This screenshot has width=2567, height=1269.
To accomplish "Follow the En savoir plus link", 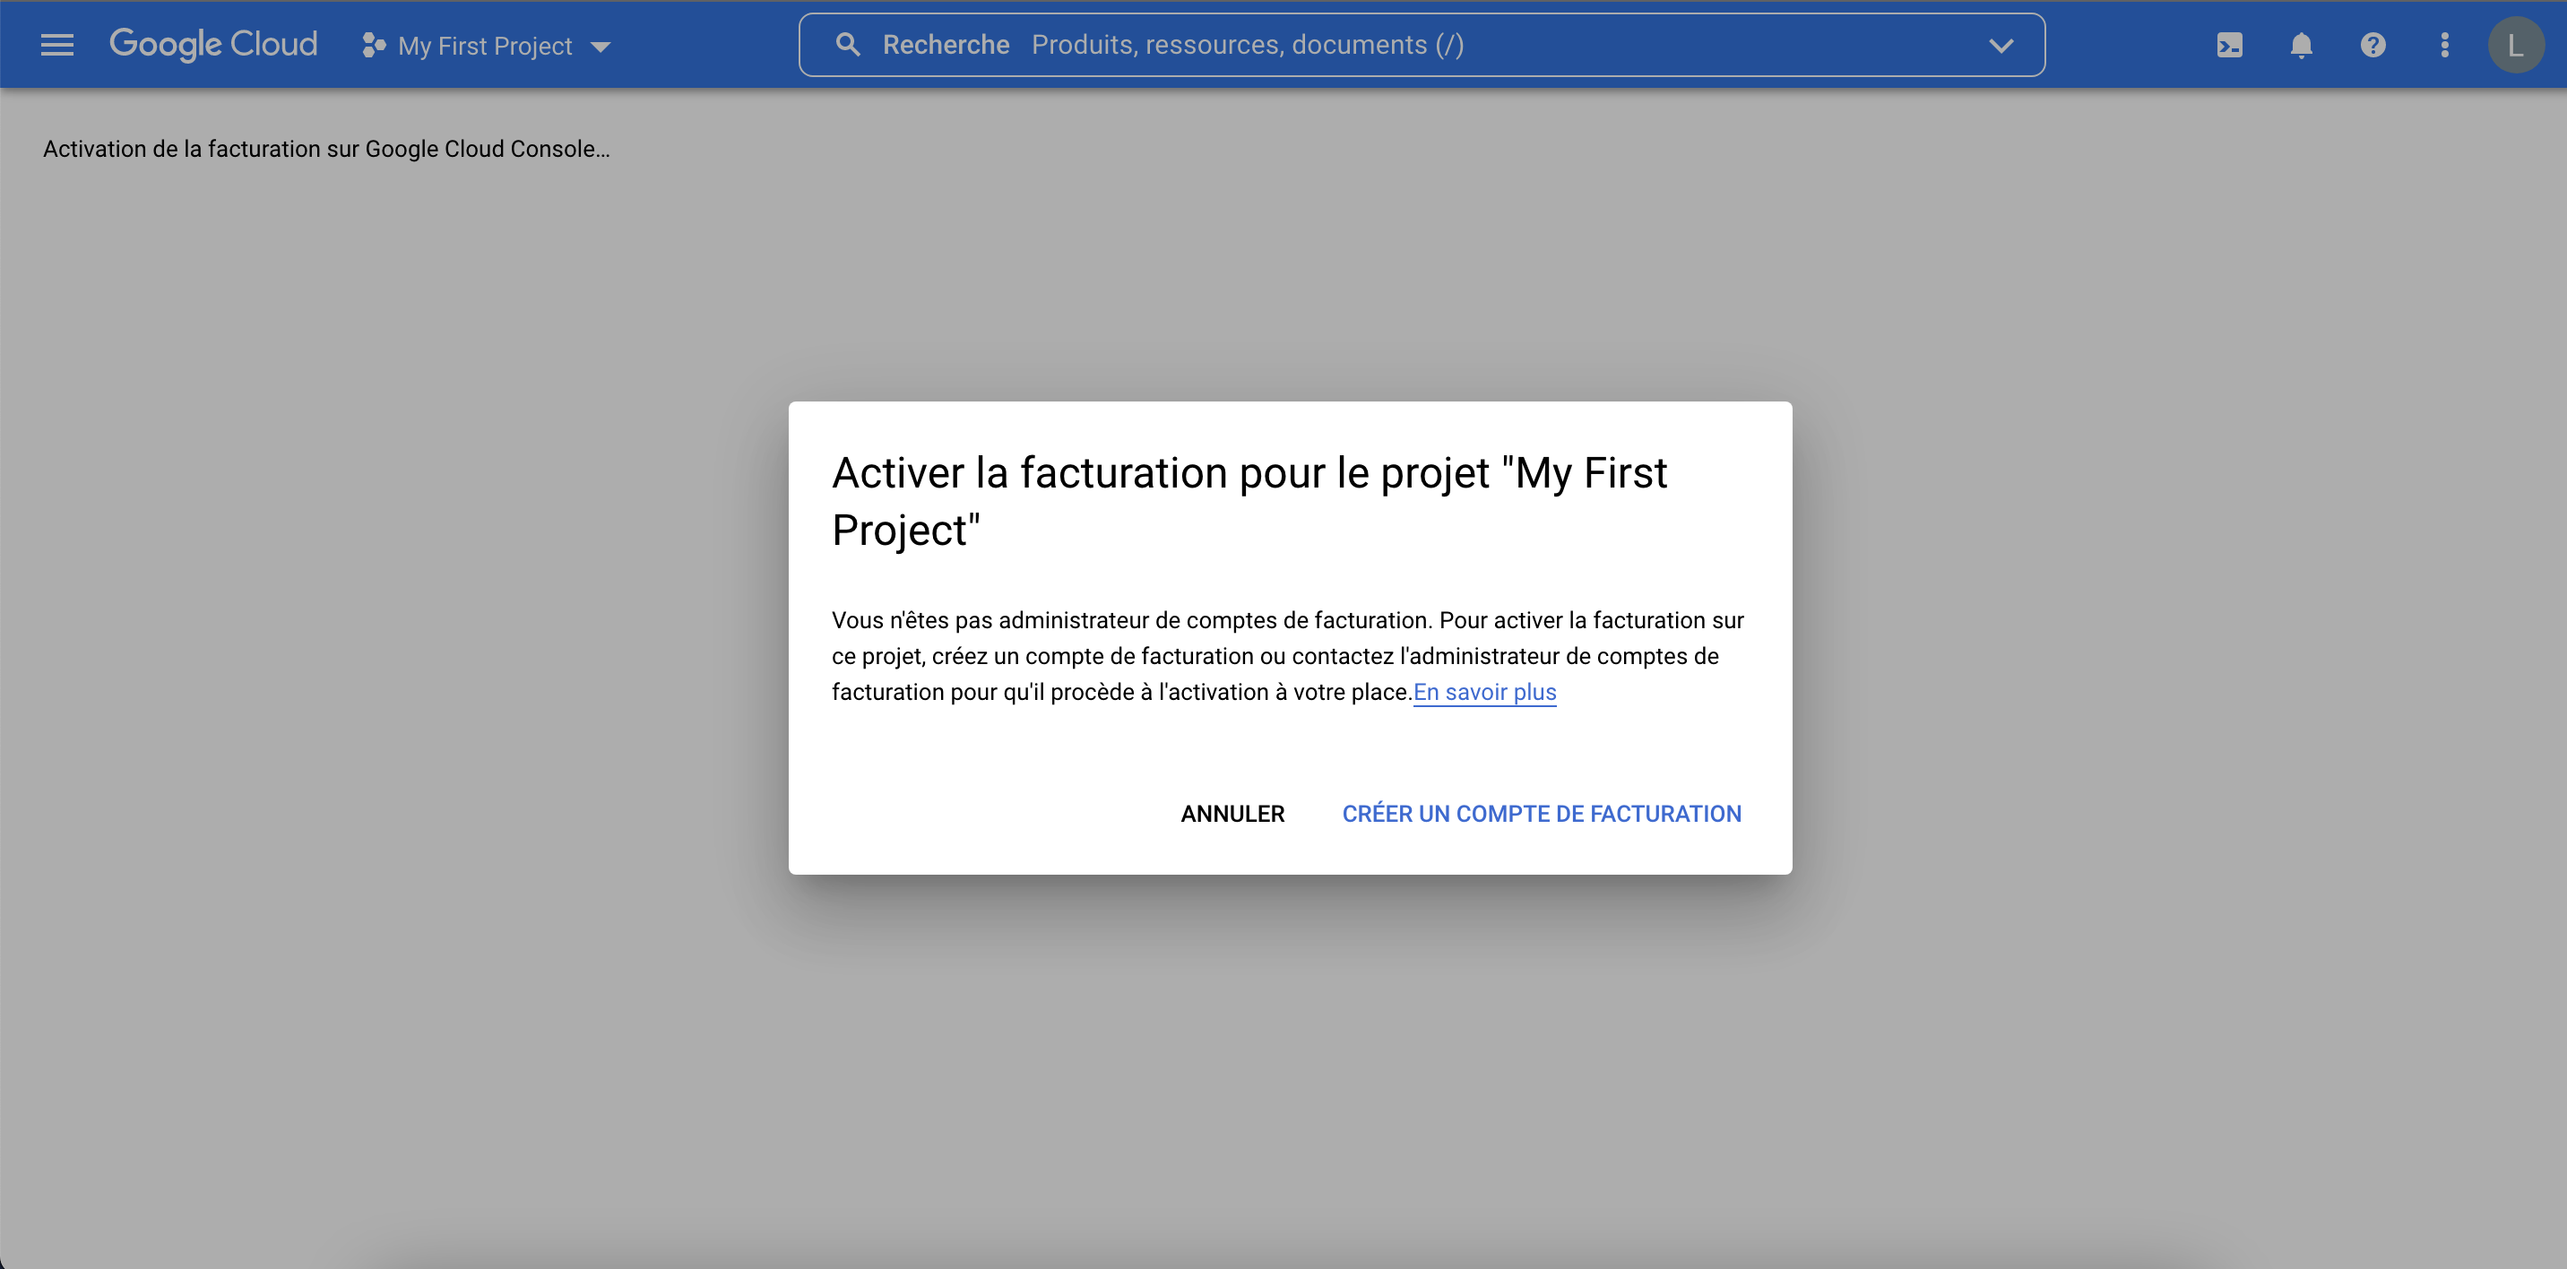I will coord(1485,692).
